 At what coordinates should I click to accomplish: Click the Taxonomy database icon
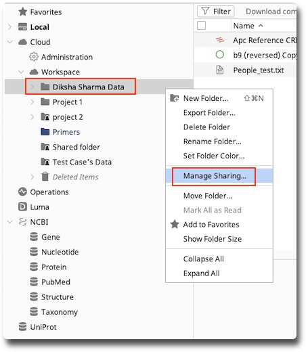pos(34,311)
